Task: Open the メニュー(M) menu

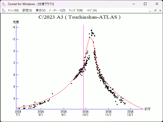Action: [x=13, y=10]
